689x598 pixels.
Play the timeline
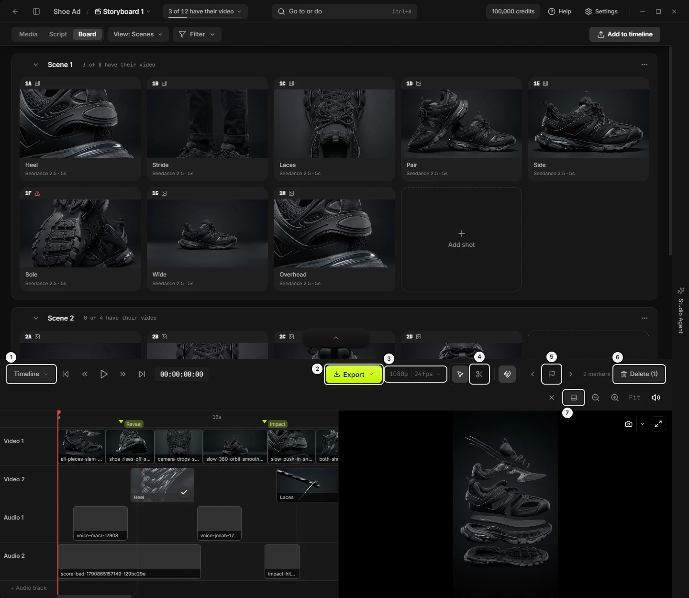pos(104,374)
